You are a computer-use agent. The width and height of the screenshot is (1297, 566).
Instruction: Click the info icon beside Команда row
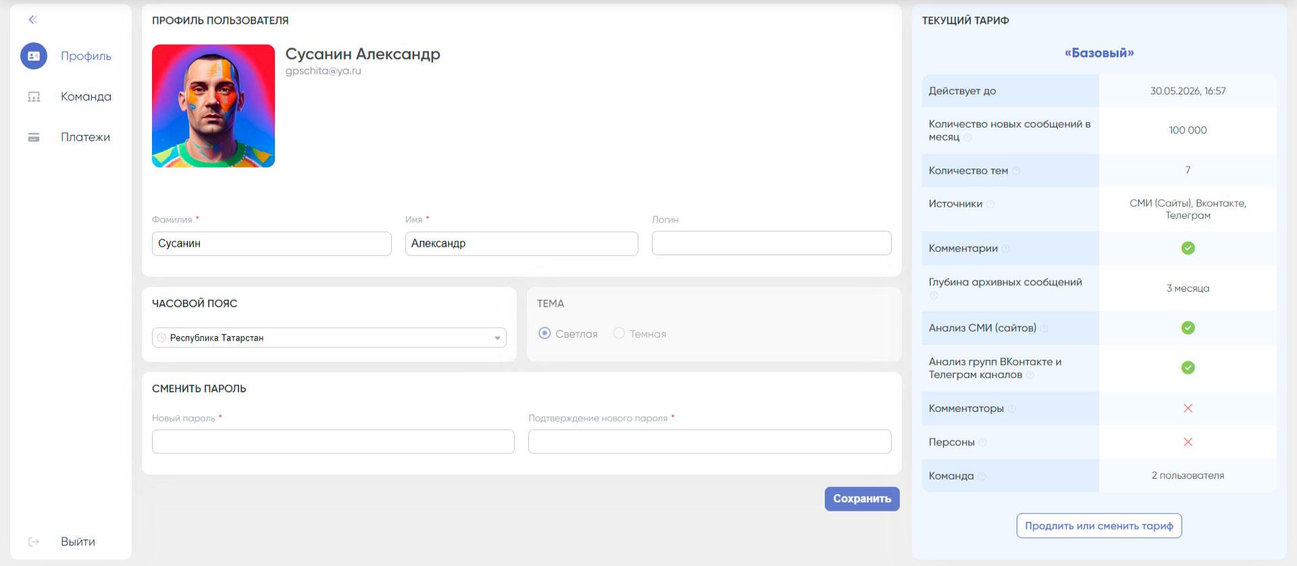pyautogui.click(x=982, y=476)
